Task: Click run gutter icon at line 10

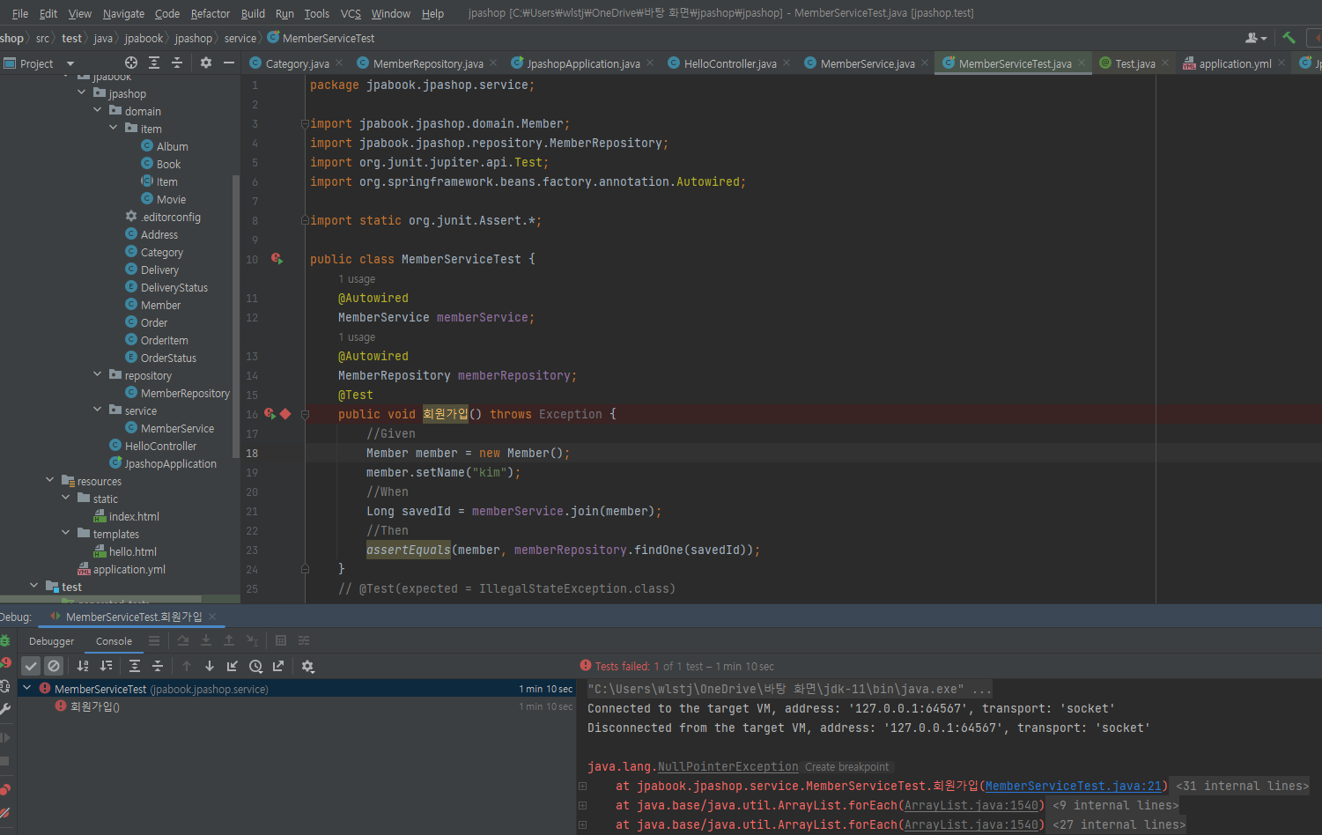Action: pyautogui.click(x=277, y=259)
